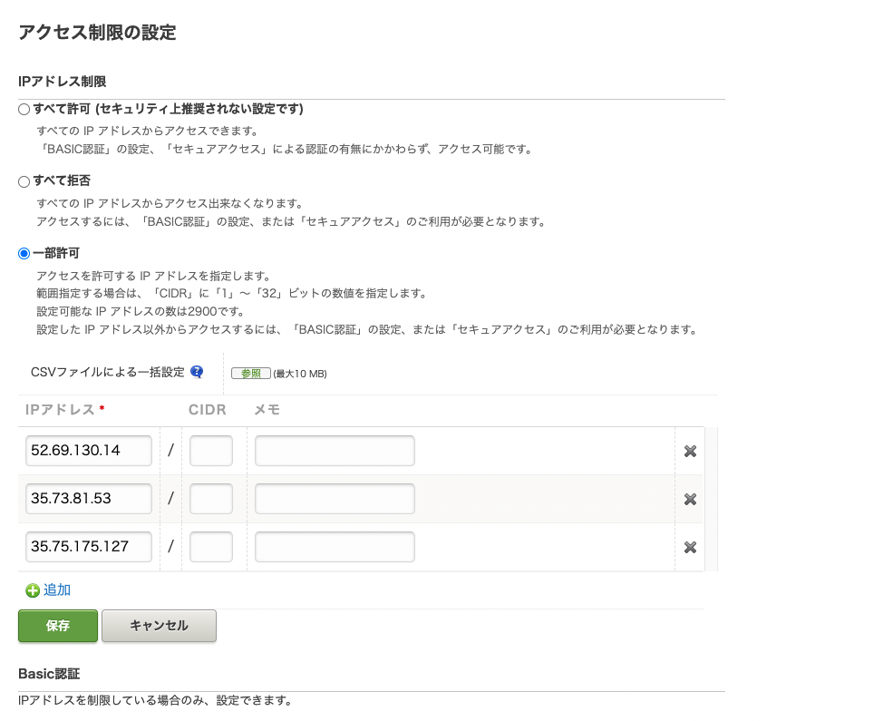
Task: Save settings with the 保存 button
Action: (57, 626)
